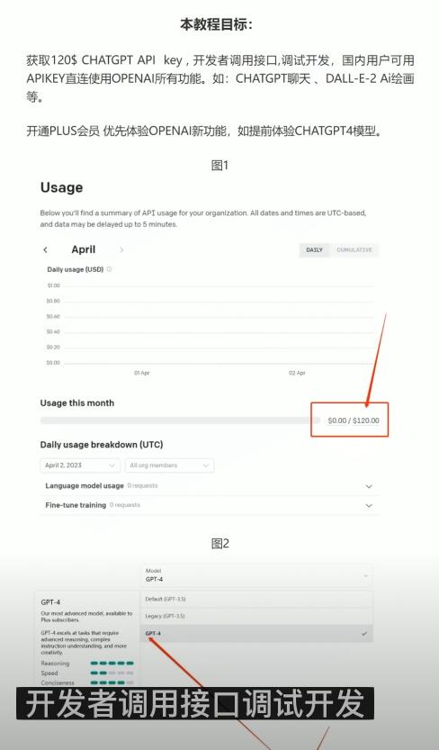Click the April month label
The image size is (439, 750).
click(84, 249)
